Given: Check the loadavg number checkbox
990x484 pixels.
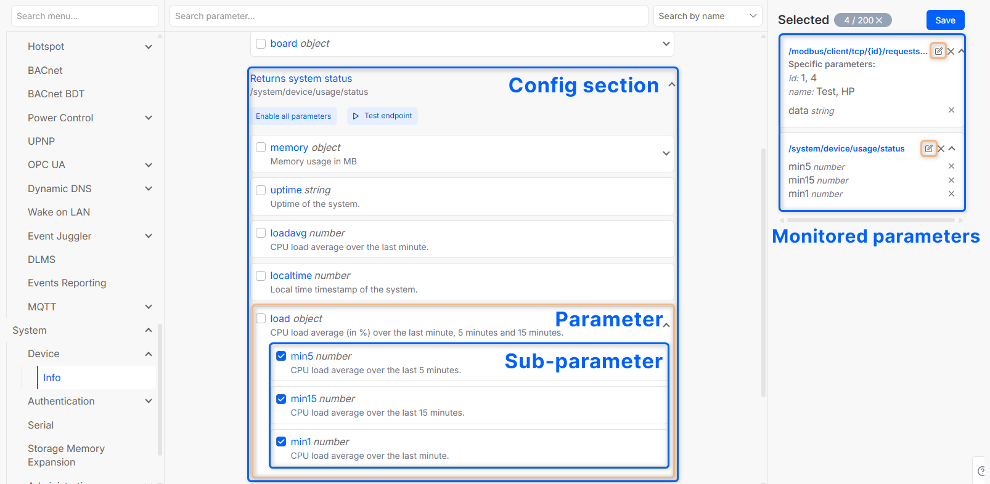Looking at the screenshot, I should (261, 233).
